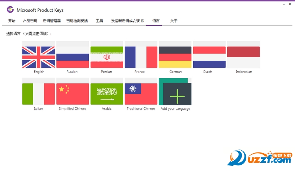Viewport: 295px width, 172px height.
Task: Click the Russian label text
Action: tap(72, 72)
